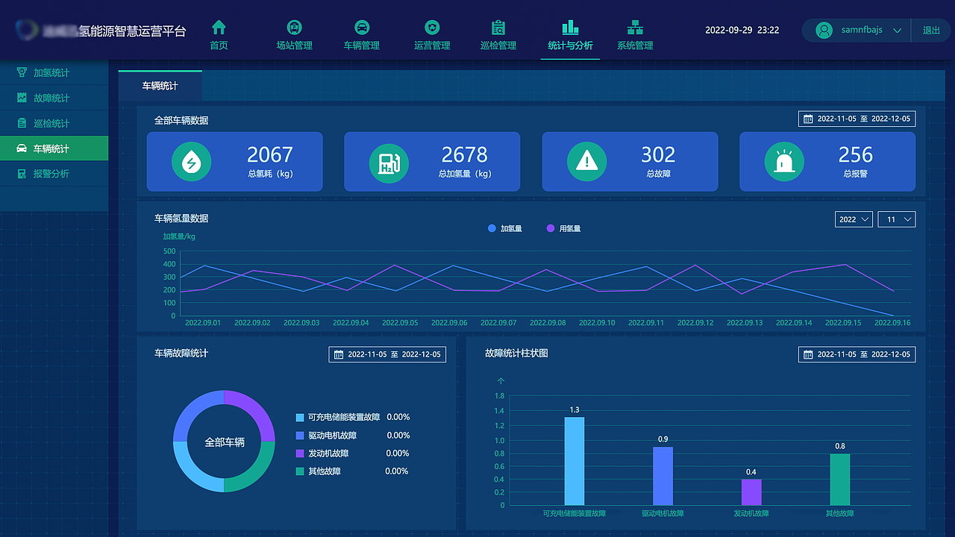The height and width of the screenshot is (537, 955).
Task: Open the 首页 home icon
Action: [219, 28]
